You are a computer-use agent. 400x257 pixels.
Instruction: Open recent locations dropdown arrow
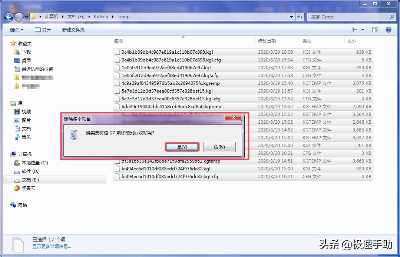click(26, 17)
